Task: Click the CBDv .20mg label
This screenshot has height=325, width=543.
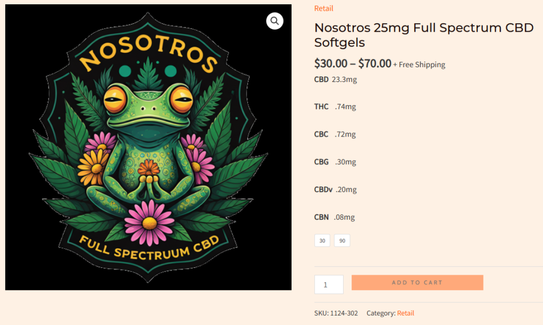Action: pos(336,189)
